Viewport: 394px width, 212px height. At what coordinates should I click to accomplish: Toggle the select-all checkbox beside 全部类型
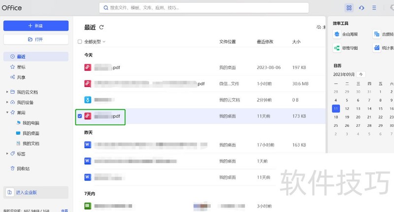pyautogui.click(x=80, y=42)
